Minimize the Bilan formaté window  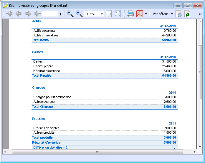click(178, 6)
